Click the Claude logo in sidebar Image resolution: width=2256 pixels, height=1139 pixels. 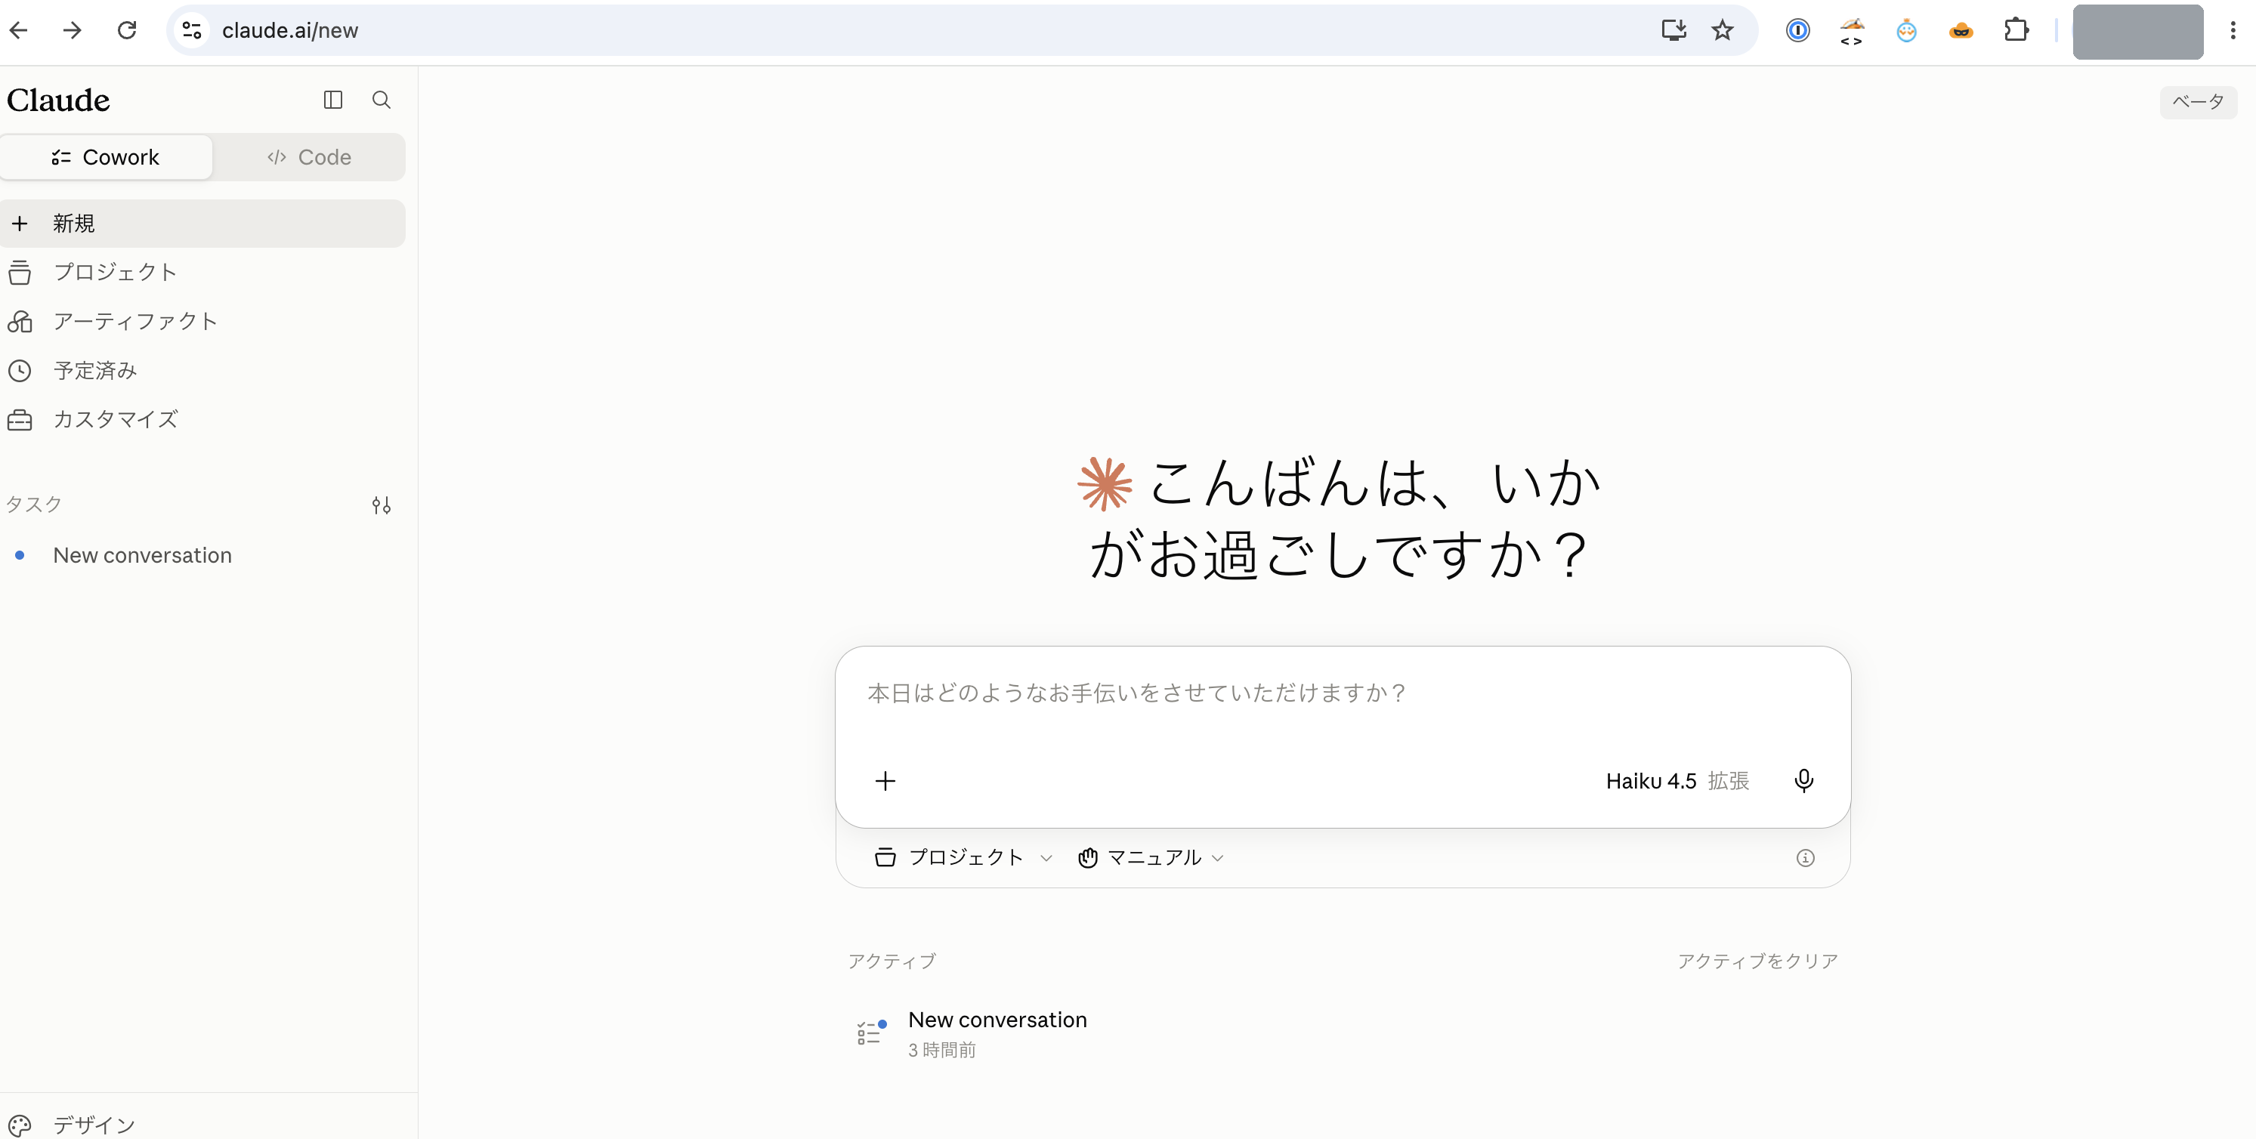59,100
